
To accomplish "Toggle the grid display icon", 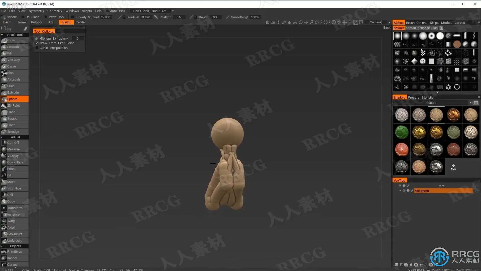I will [x=345, y=22].
